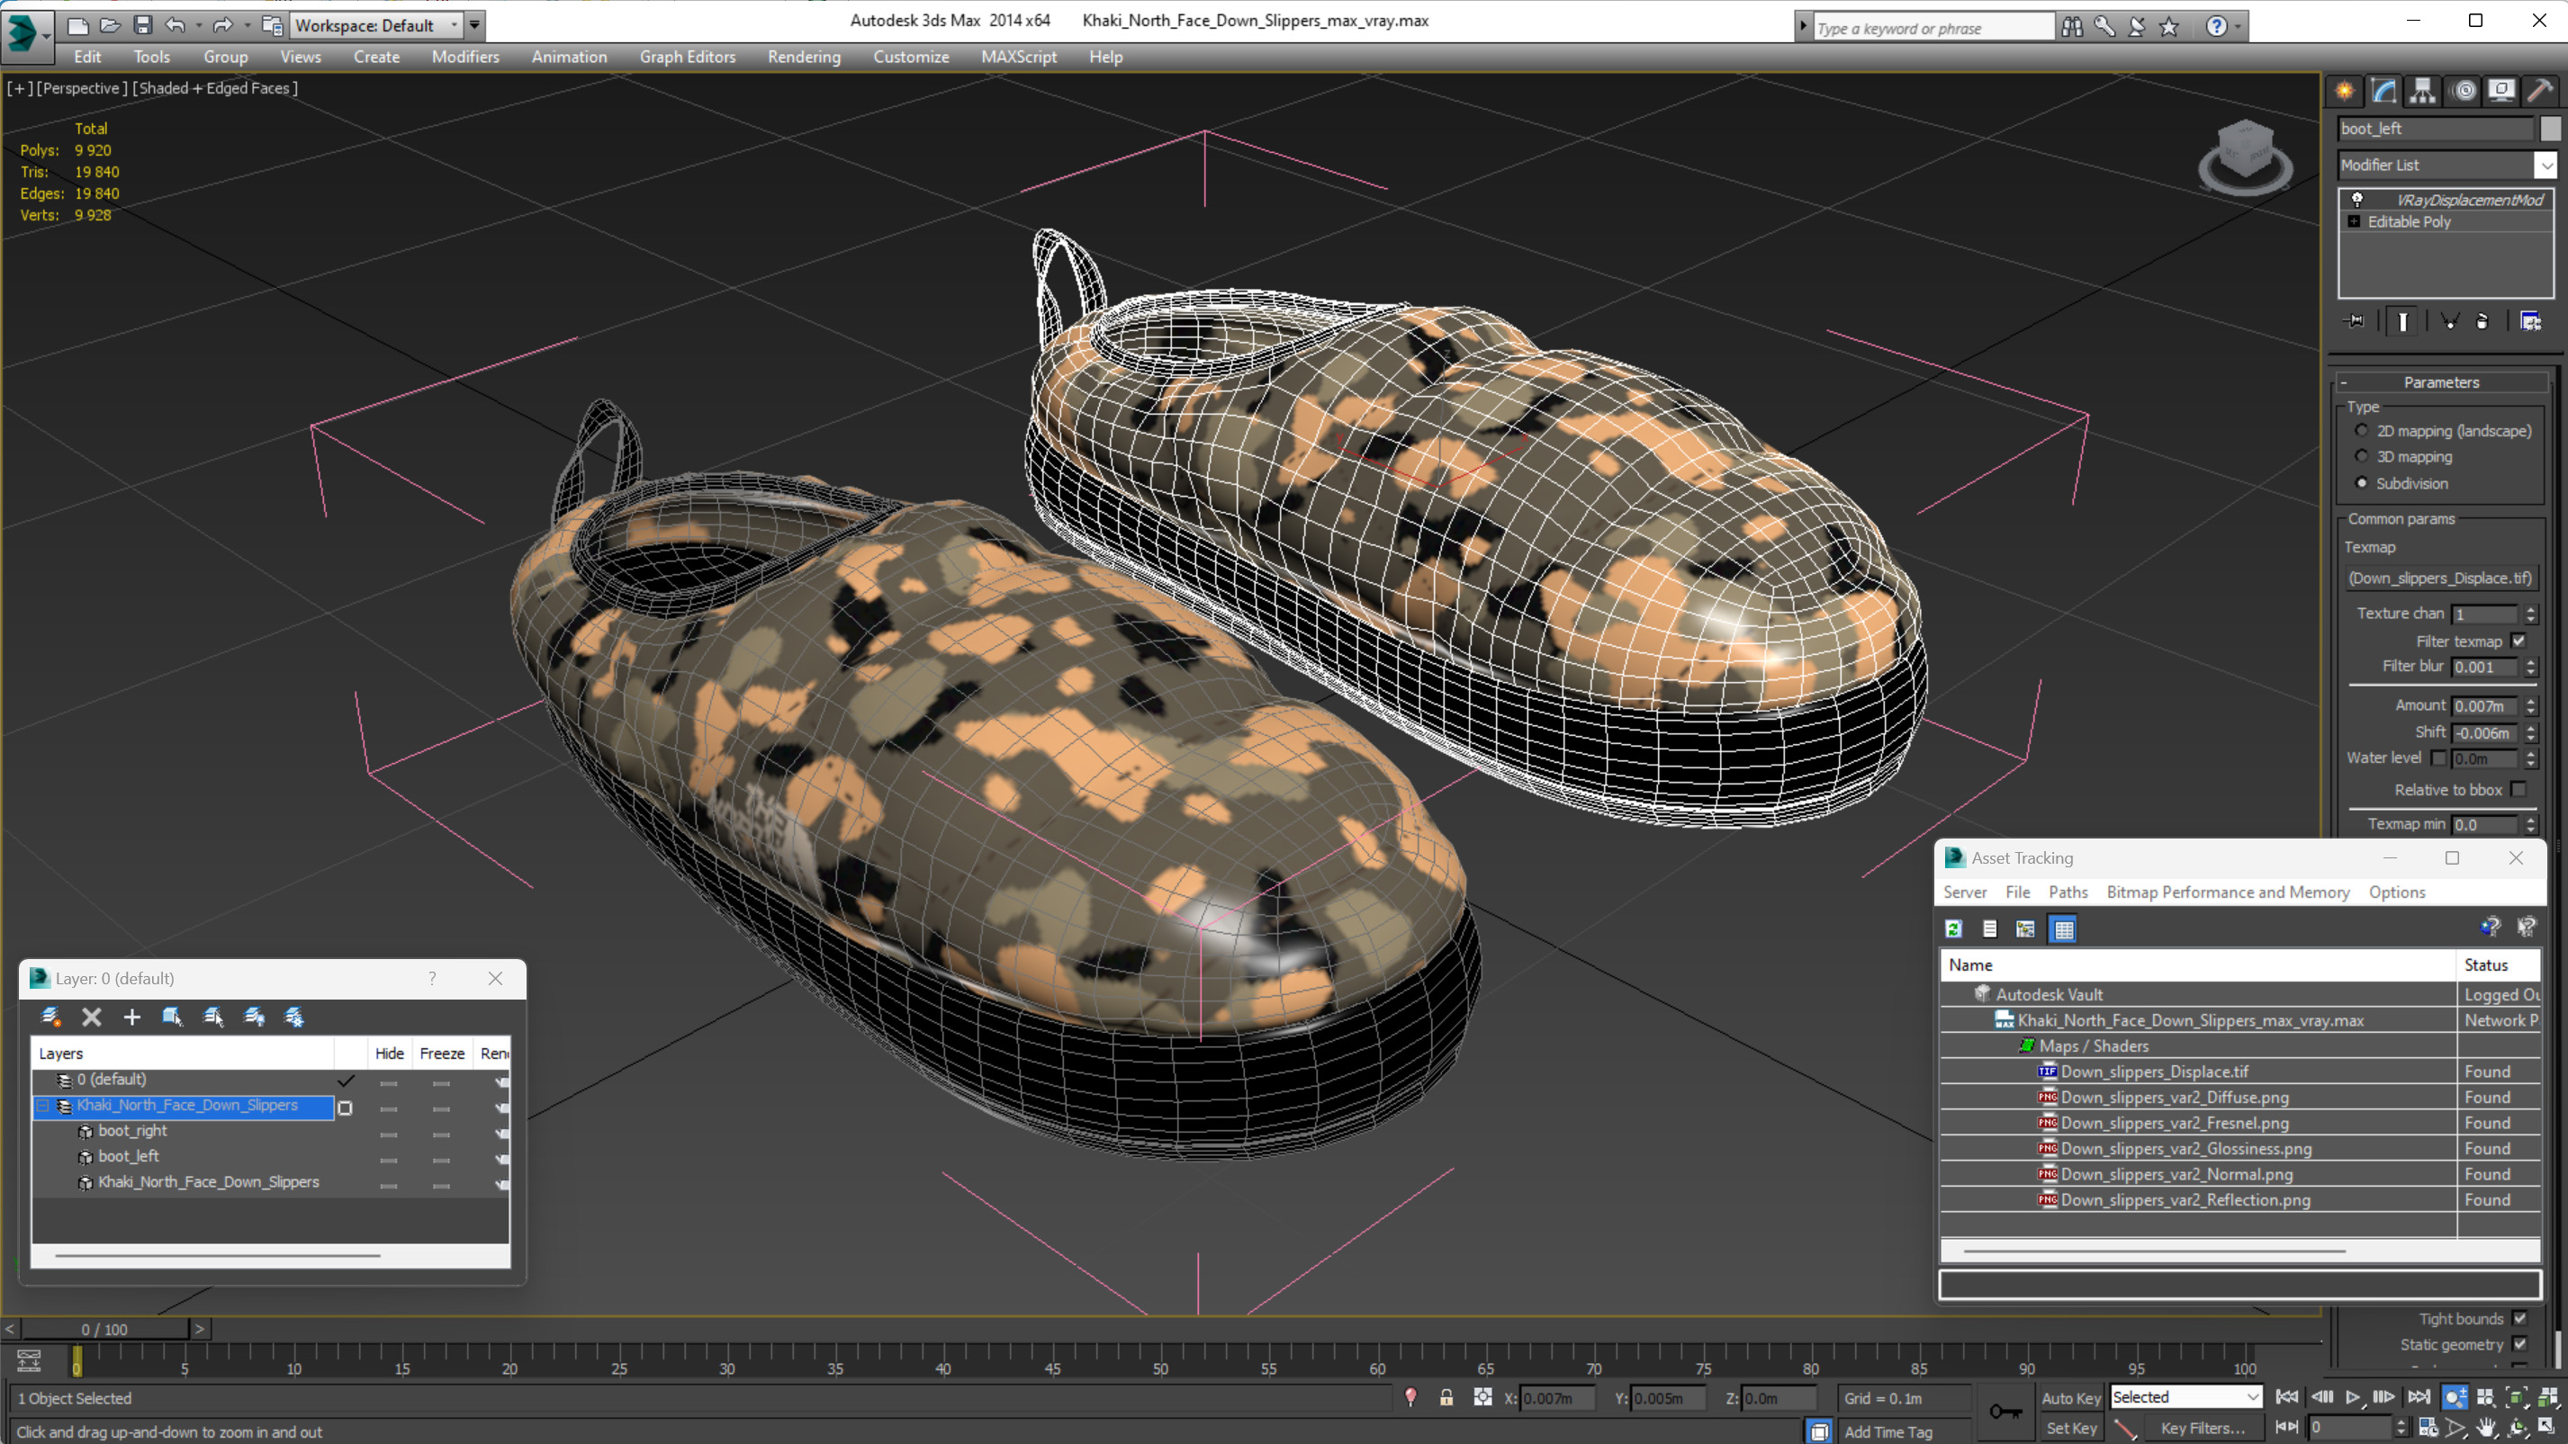
Task: Click the Open File icon
Action: pyautogui.click(x=110, y=25)
